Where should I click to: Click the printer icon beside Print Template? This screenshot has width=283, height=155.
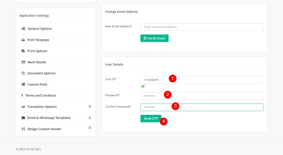click(x=23, y=40)
